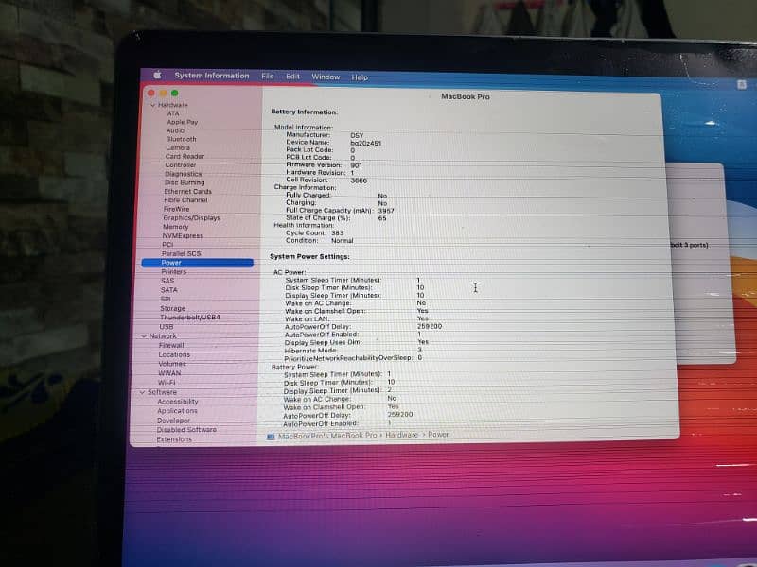Open the Help menu
Screen dimensions: 757x567
pos(360,77)
